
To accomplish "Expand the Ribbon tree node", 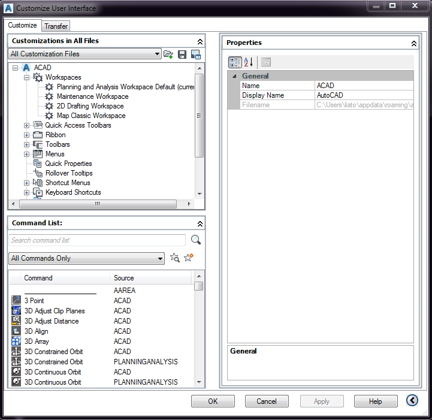I will pos(26,135).
